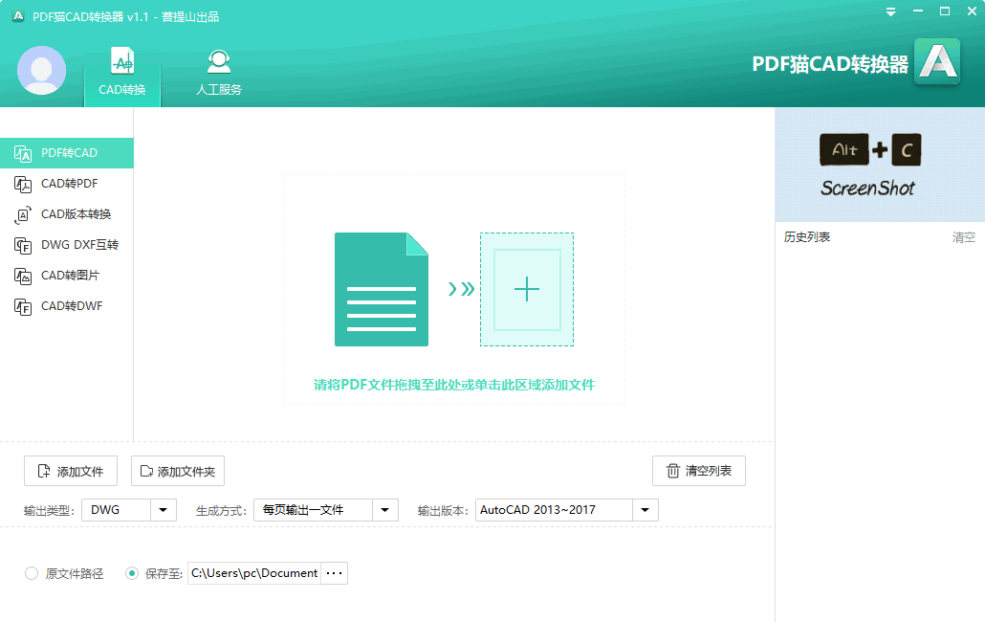Click the 添加文件 button

tap(71, 471)
